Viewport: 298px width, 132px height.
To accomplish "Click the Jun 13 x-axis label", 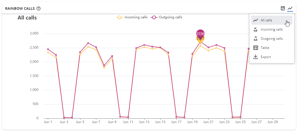I will click(x=144, y=122).
